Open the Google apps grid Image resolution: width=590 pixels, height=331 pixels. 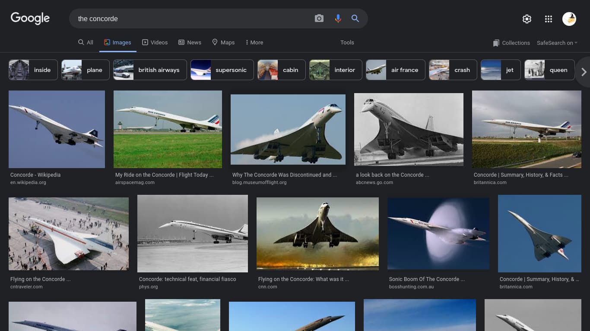549,19
